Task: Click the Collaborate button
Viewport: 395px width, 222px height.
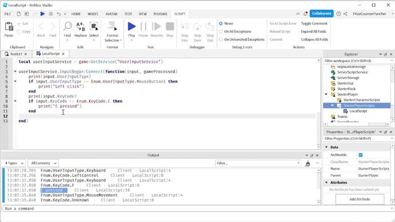Action: coord(322,14)
